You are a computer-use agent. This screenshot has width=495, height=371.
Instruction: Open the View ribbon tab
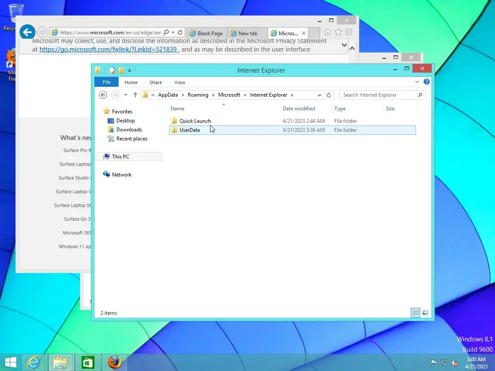180,82
